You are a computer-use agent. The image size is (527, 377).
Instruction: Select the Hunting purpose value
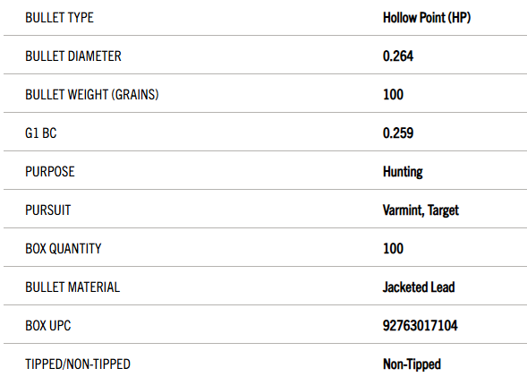click(x=403, y=172)
